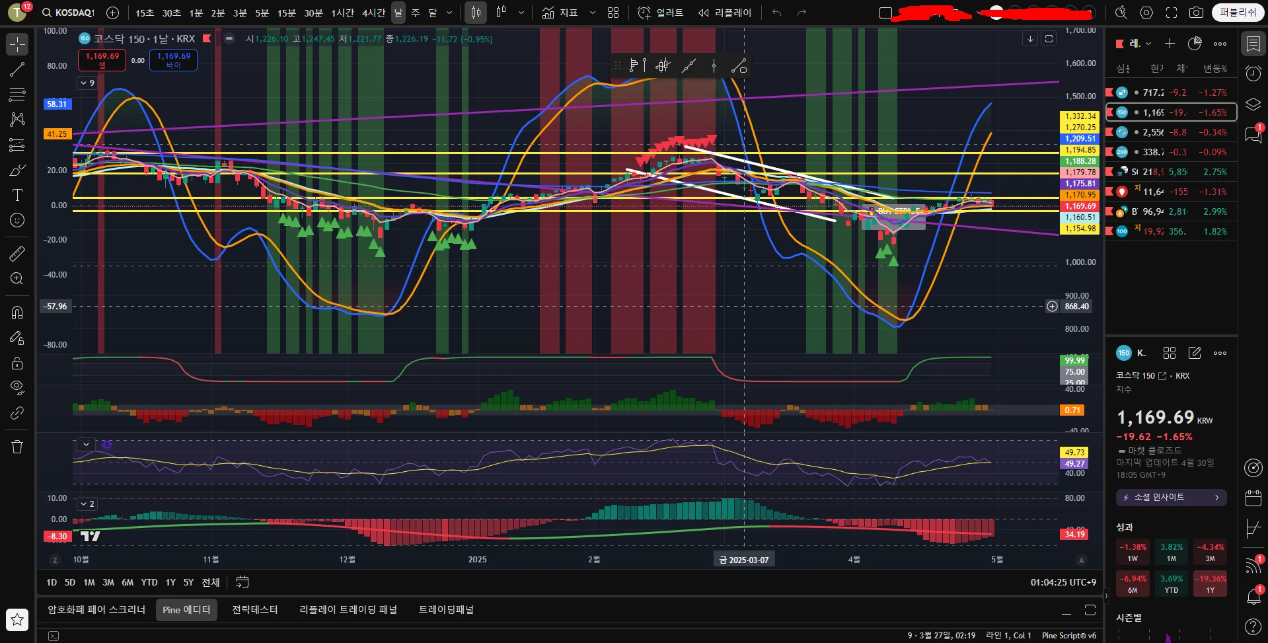
Task: Open advanced view pie icon in watchlist
Action: 1195,44
